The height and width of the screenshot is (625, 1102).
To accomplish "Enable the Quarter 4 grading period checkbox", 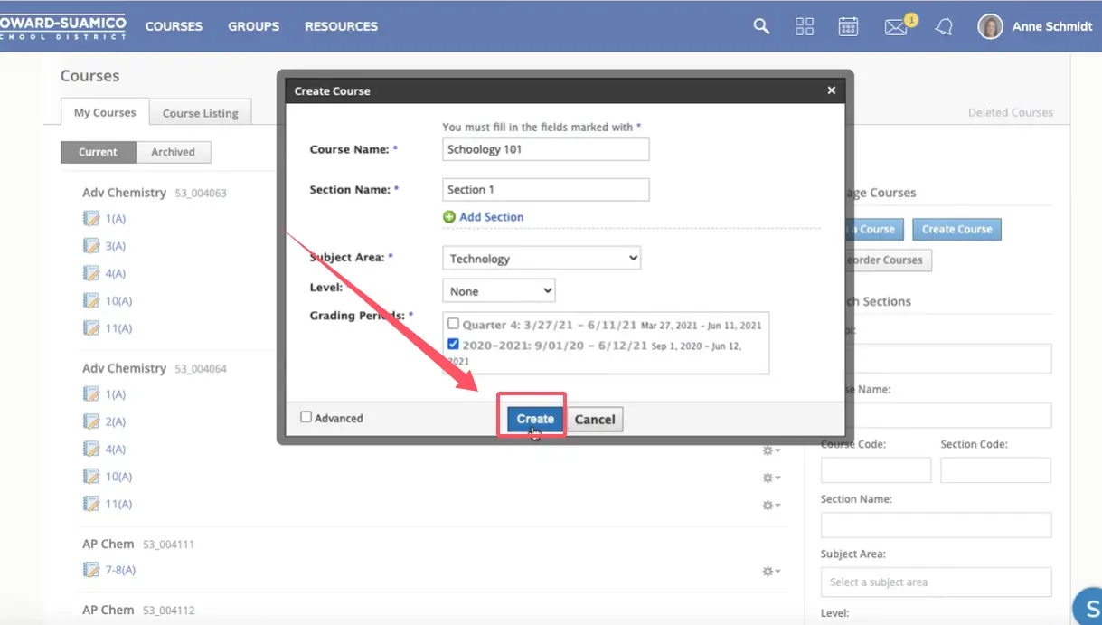I will 454,324.
